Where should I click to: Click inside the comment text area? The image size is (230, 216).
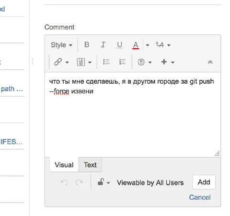coord(133,115)
